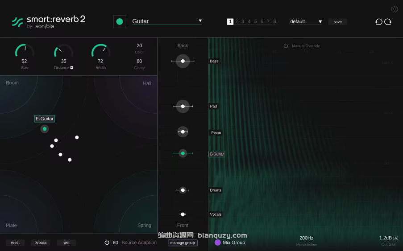Click the Size value 52
This screenshot has height=251, width=403.
point(24,61)
